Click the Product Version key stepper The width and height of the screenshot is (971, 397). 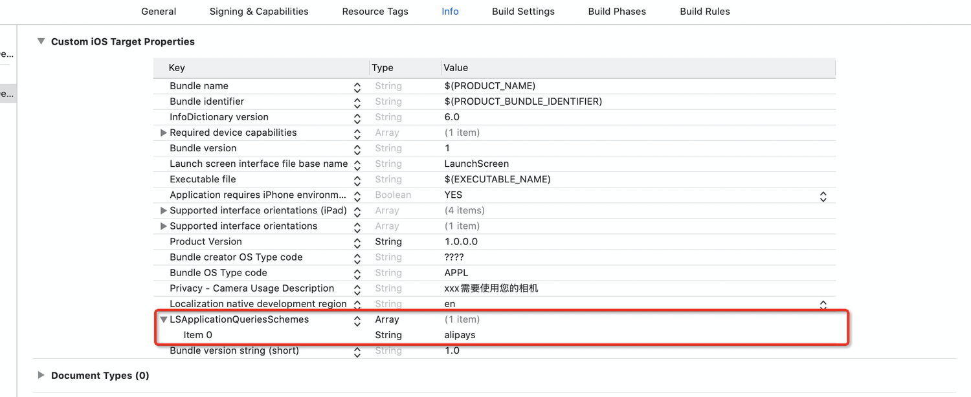(357, 242)
